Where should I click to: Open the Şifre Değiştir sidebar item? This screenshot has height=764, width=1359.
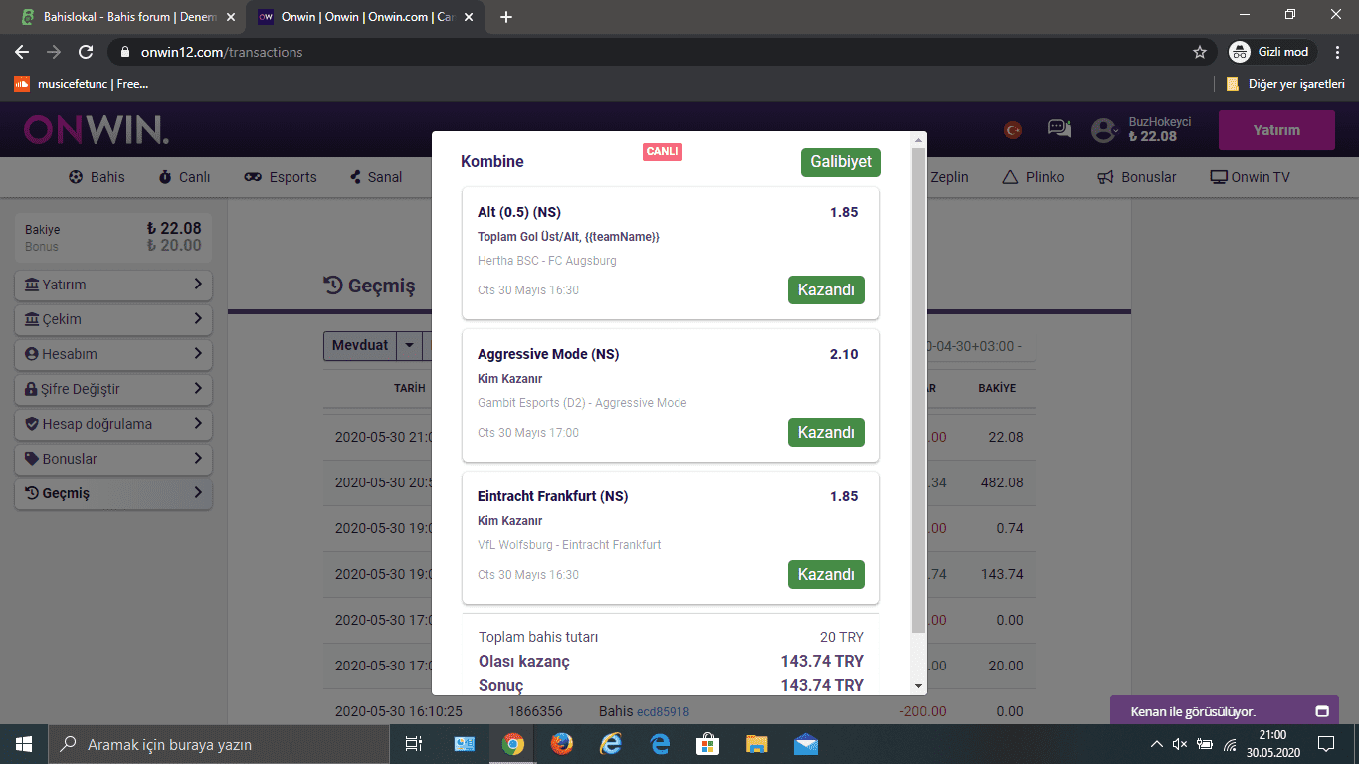point(113,389)
